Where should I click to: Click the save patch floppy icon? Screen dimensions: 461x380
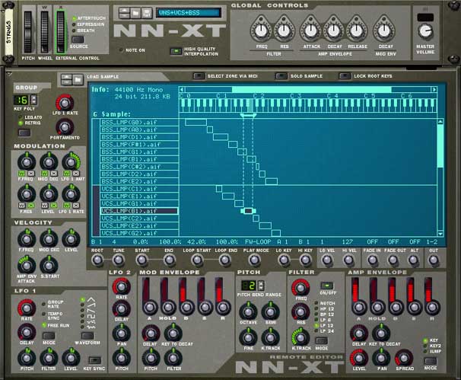[x=146, y=13]
